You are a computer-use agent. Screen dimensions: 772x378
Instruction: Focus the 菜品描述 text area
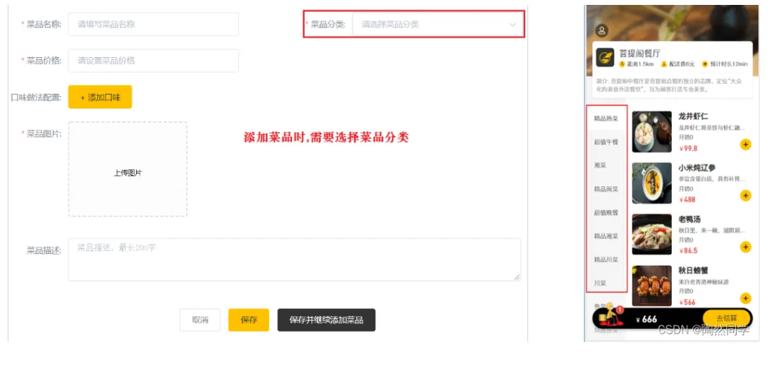coord(295,260)
